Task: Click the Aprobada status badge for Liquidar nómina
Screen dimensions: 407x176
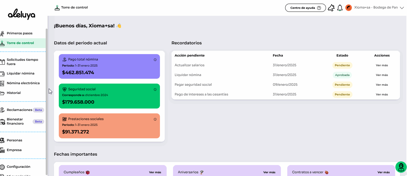Action: point(342,75)
